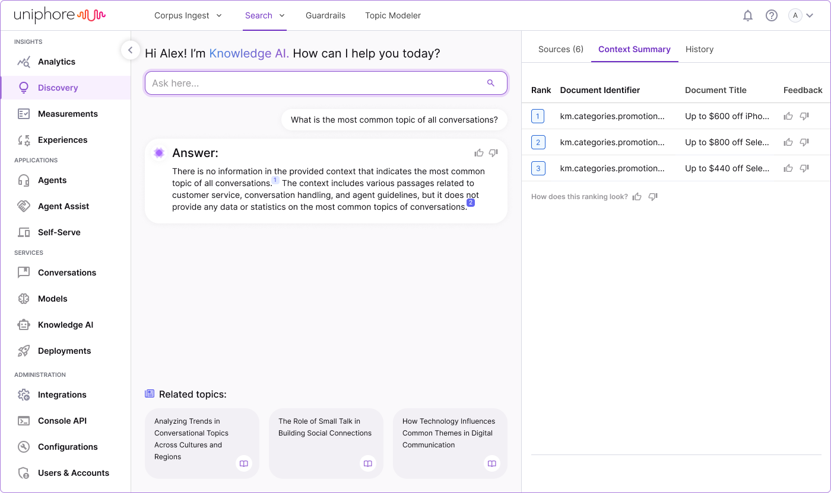Thumbs up the Answer response
The height and width of the screenshot is (493, 831).
click(479, 153)
